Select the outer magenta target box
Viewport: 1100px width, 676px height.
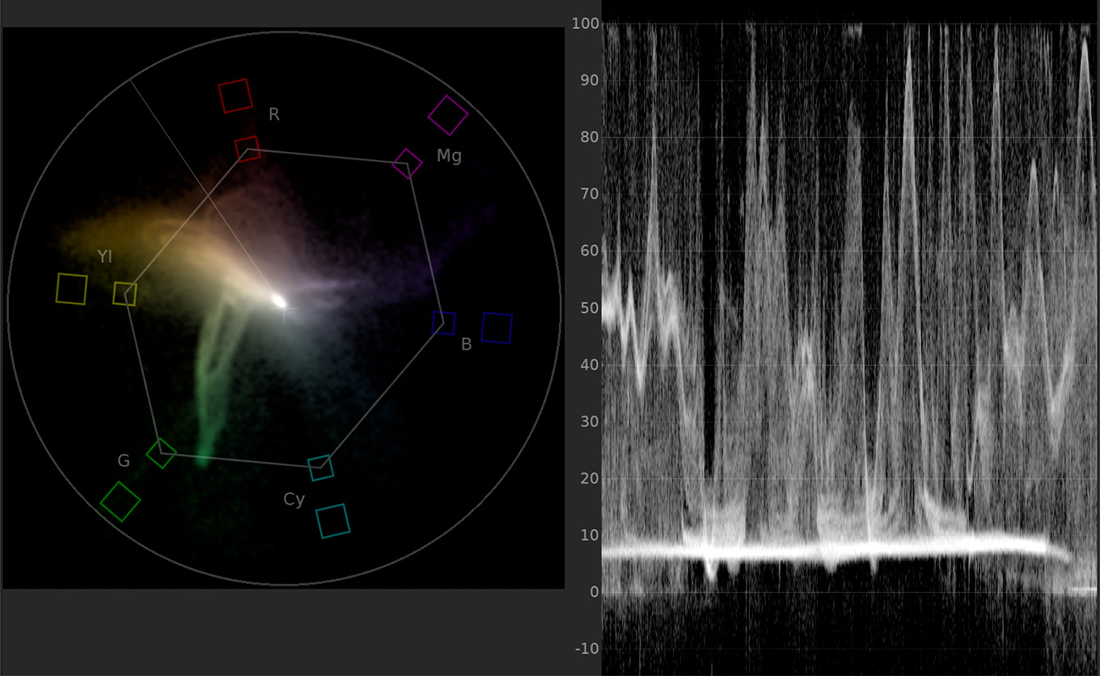[x=447, y=116]
